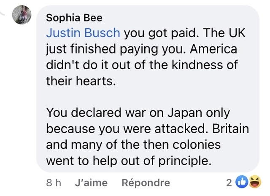270x196 pixels.
Task: Click the phrase "their hearts."
Action: (x=80, y=81)
